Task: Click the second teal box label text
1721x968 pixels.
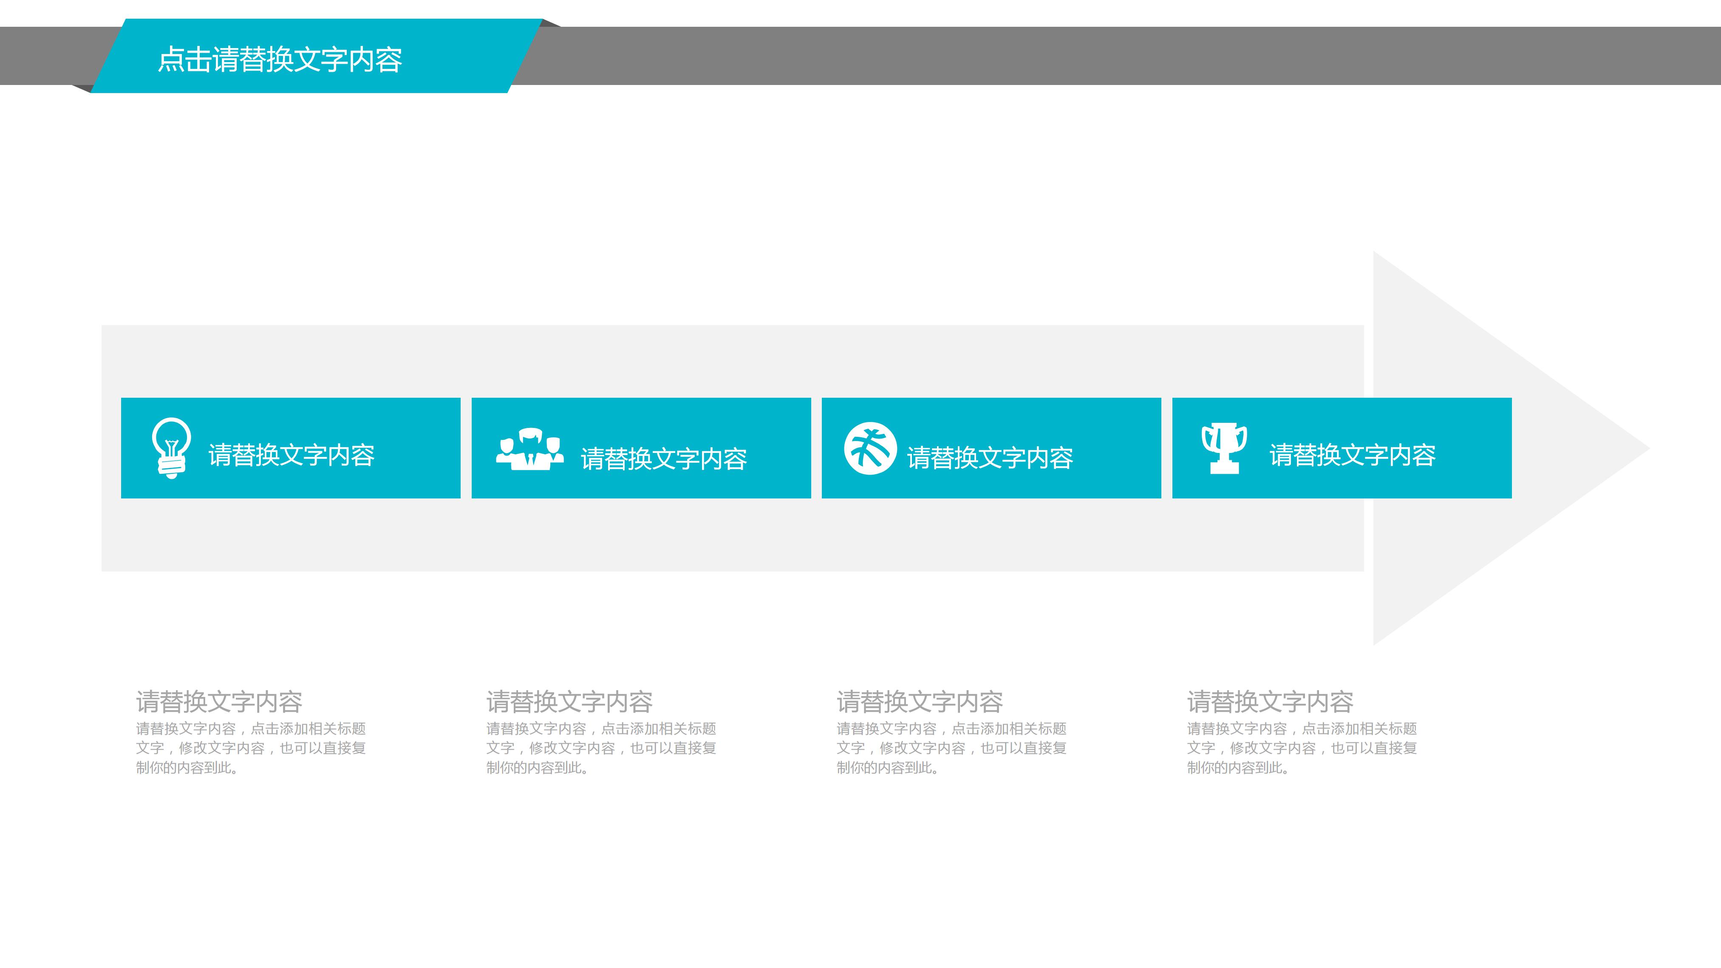Action: coord(663,459)
